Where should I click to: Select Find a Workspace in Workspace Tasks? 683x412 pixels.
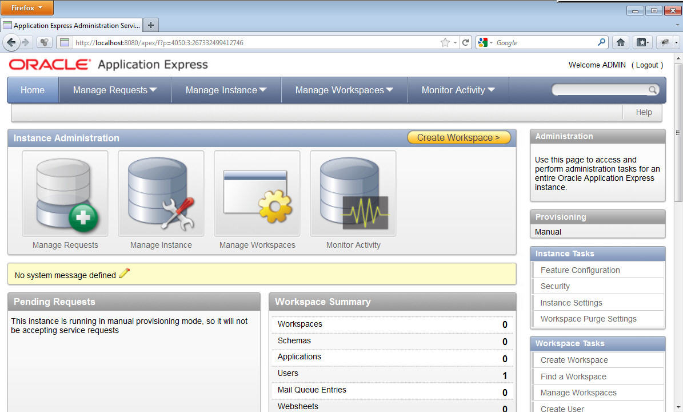573,376
